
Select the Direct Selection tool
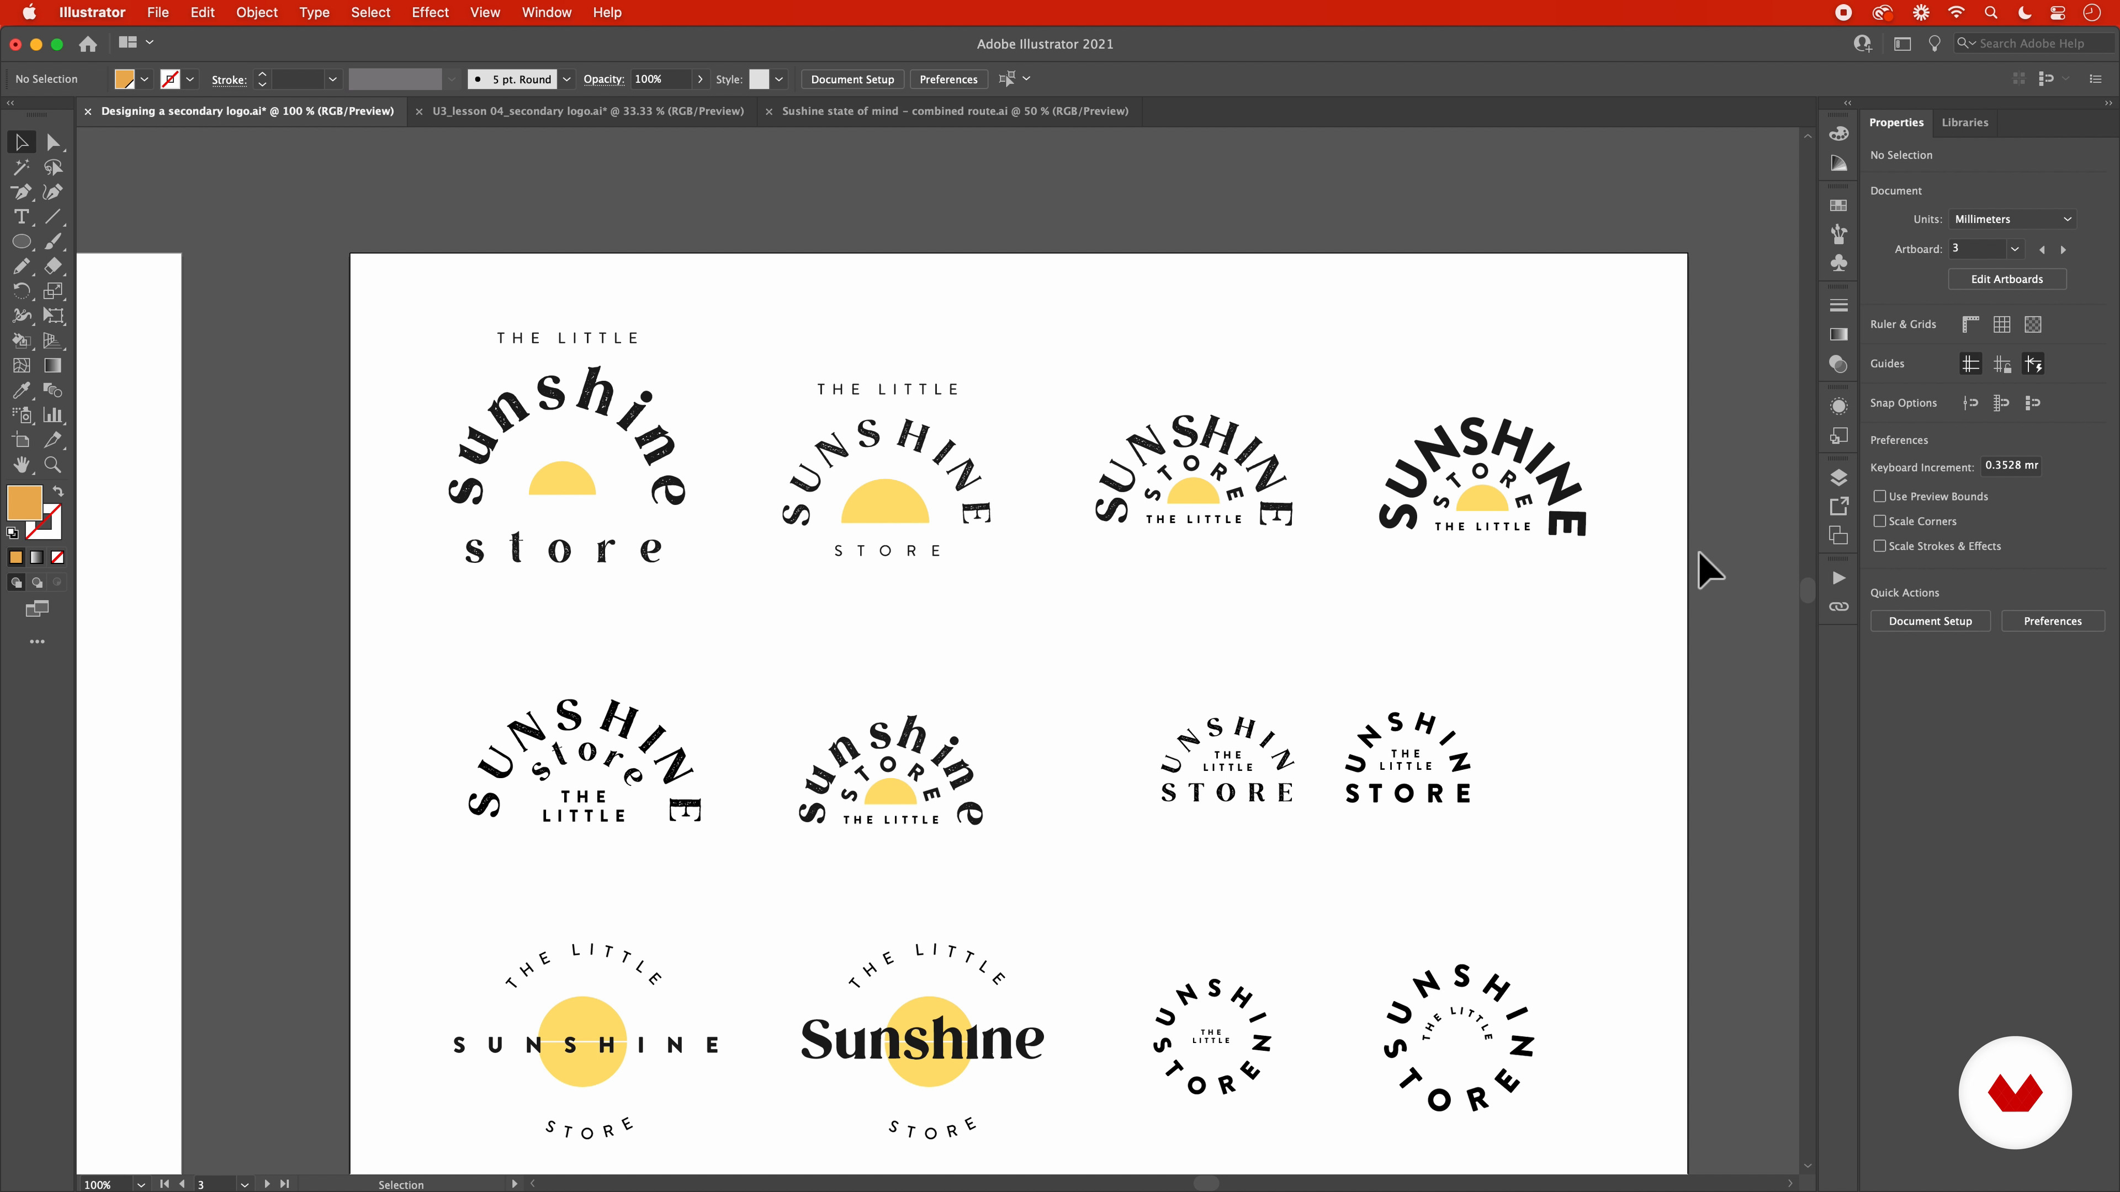52,142
